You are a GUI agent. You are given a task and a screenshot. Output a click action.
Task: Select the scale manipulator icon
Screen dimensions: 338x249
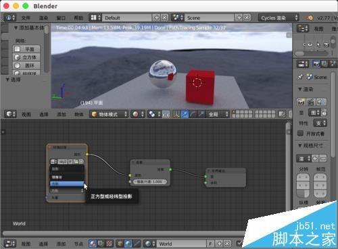[x=201, y=114]
